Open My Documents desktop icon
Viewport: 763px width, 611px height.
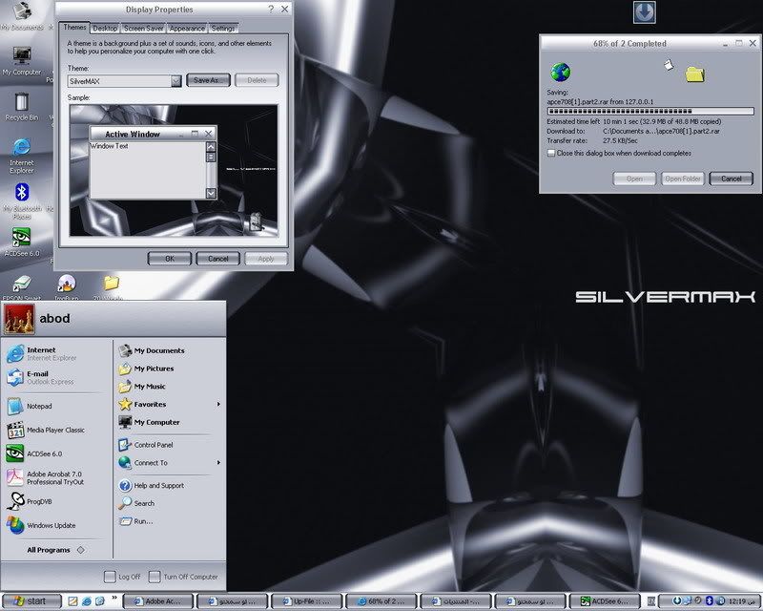(21, 15)
